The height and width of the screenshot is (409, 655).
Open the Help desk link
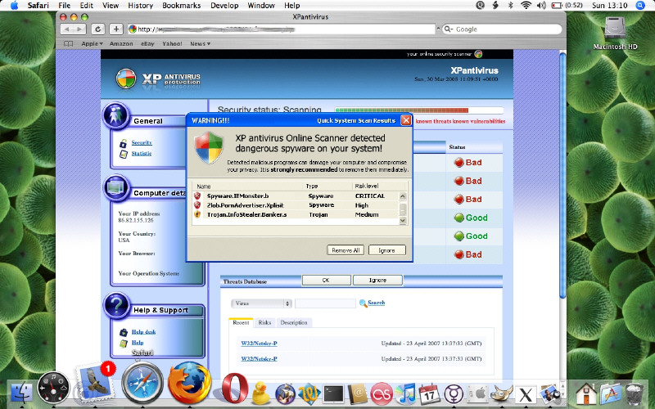[144, 332]
